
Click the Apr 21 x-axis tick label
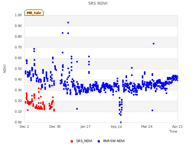tap(177, 126)
